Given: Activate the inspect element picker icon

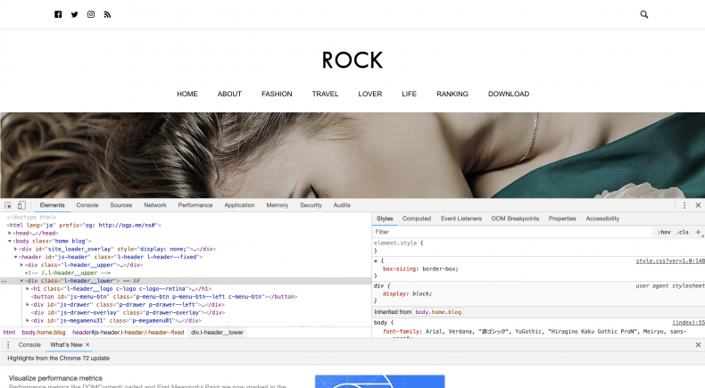Looking at the screenshot, I should [x=8, y=205].
